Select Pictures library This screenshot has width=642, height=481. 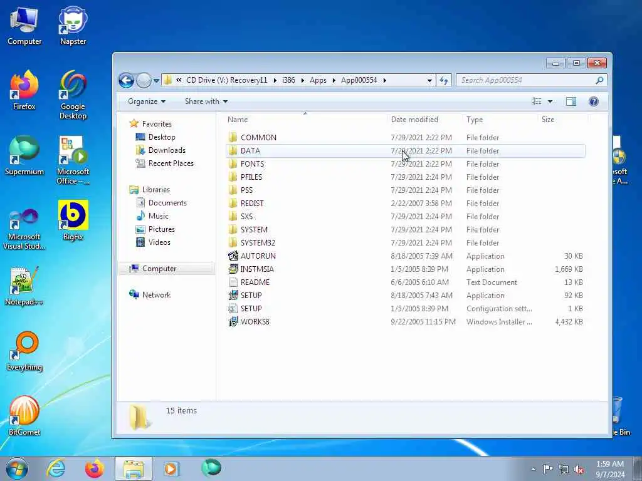click(x=155, y=229)
